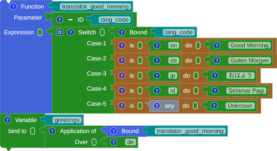Screen dimensions: 277x151
Task: Toggle Case-3 'do' type slot
Action: pyautogui.click(x=196, y=76)
